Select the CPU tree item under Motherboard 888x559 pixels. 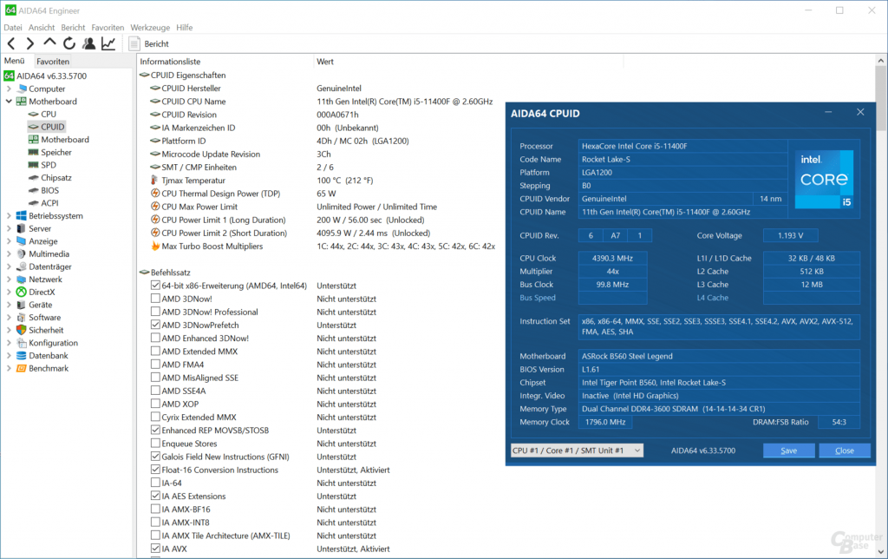[49, 114]
